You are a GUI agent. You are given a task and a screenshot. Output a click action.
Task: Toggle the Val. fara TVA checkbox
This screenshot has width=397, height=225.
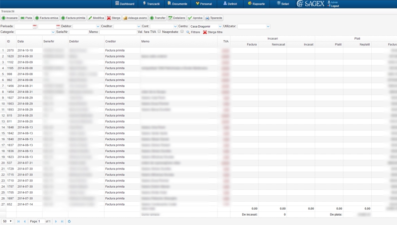click(159, 32)
